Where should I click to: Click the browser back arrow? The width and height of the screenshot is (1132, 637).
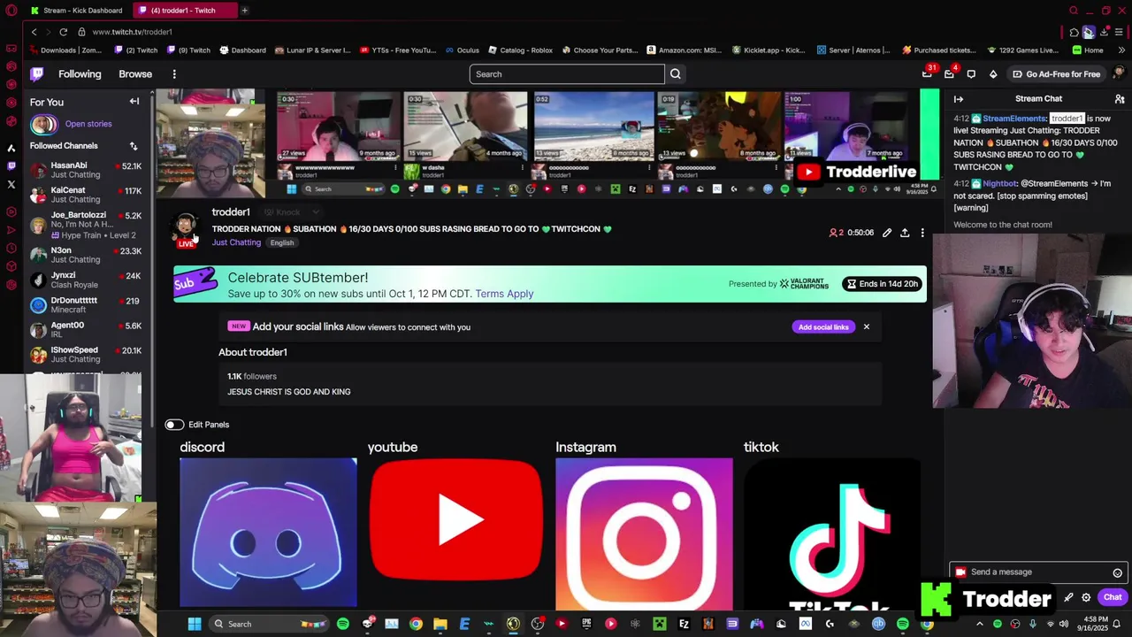[x=34, y=32]
